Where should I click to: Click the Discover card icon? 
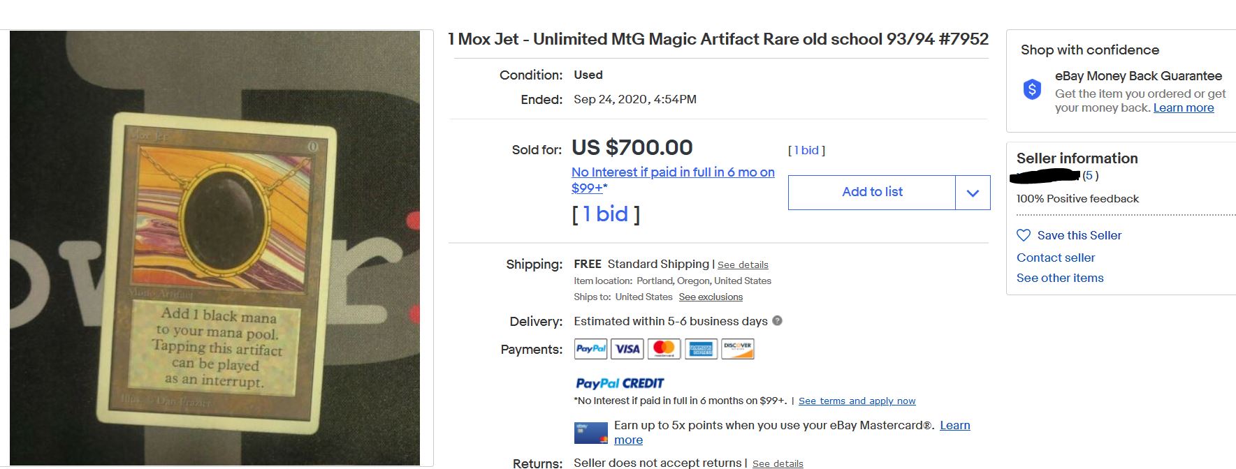(737, 348)
